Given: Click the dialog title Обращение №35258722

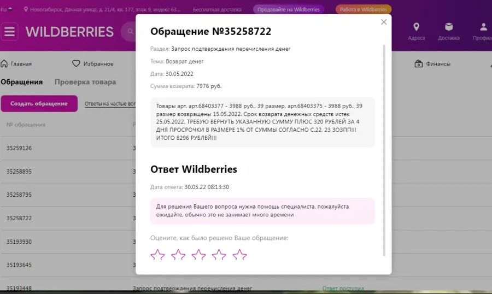Looking at the screenshot, I should [x=210, y=31].
